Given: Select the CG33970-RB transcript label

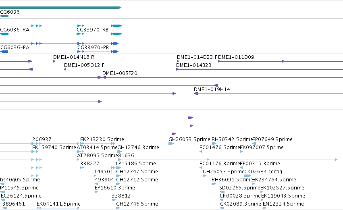Looking at the screenshot, I should pos(93,30).
